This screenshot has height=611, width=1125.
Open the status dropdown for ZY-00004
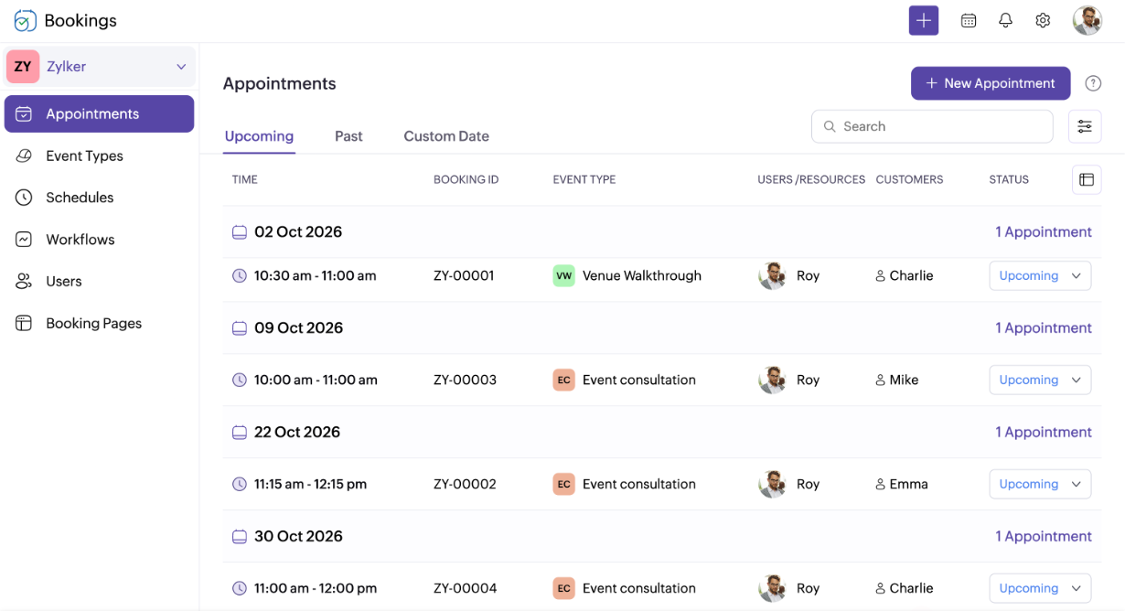coord(1040,588)
